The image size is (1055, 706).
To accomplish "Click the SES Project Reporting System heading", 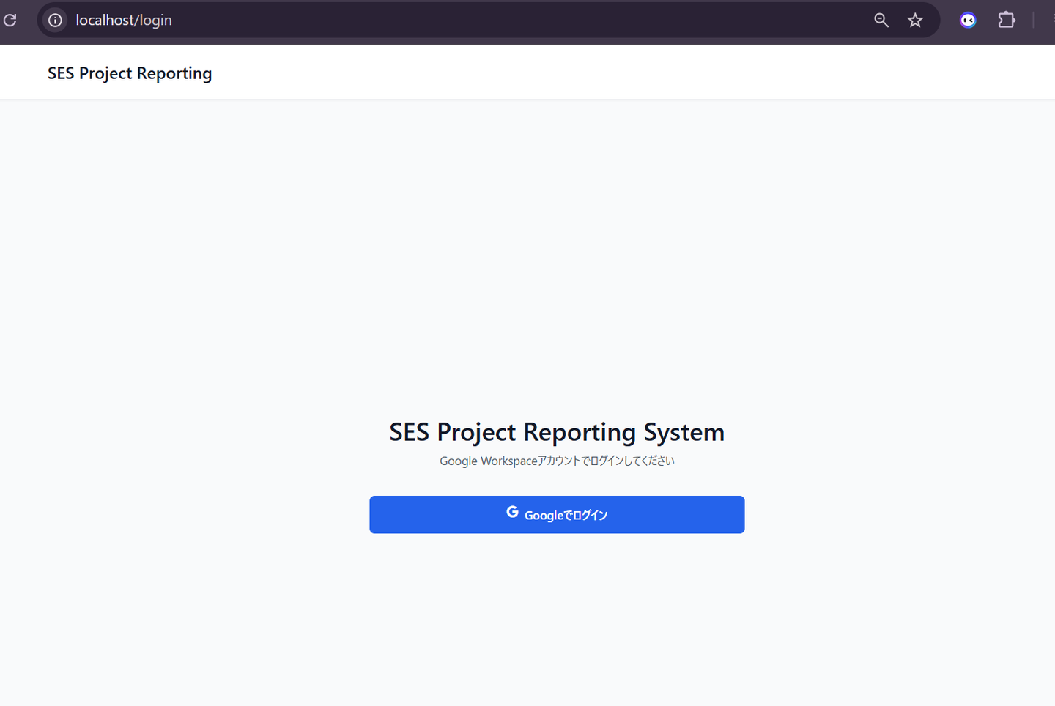I will 557,432.
